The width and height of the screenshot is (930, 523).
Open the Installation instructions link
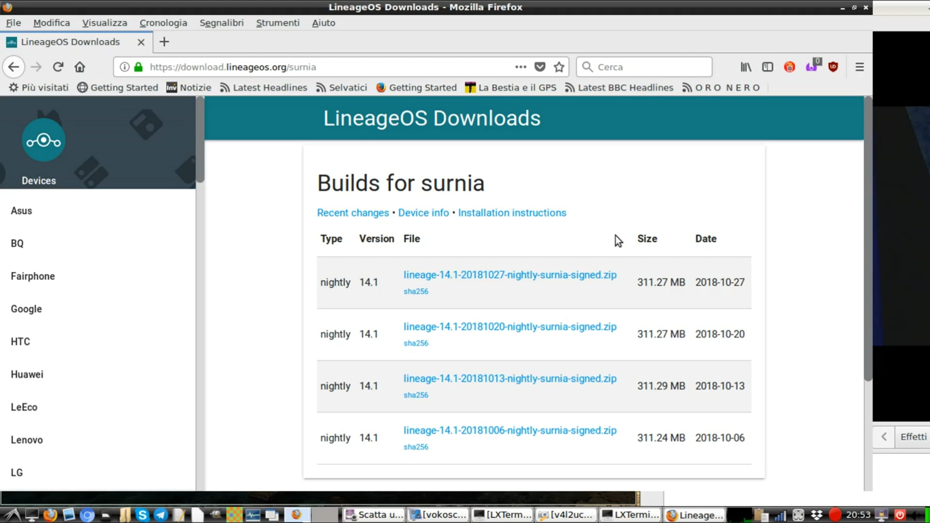512,213
